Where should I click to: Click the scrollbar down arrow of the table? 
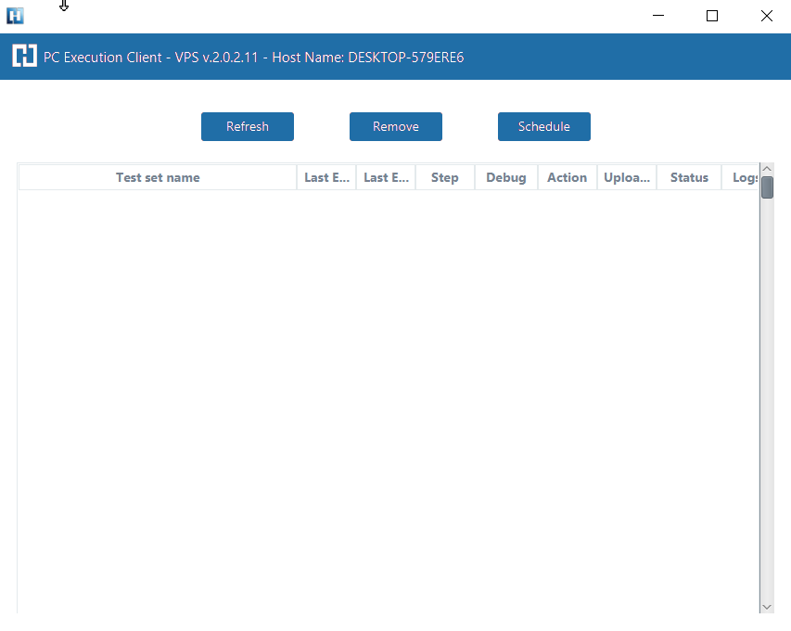(767, 606)
